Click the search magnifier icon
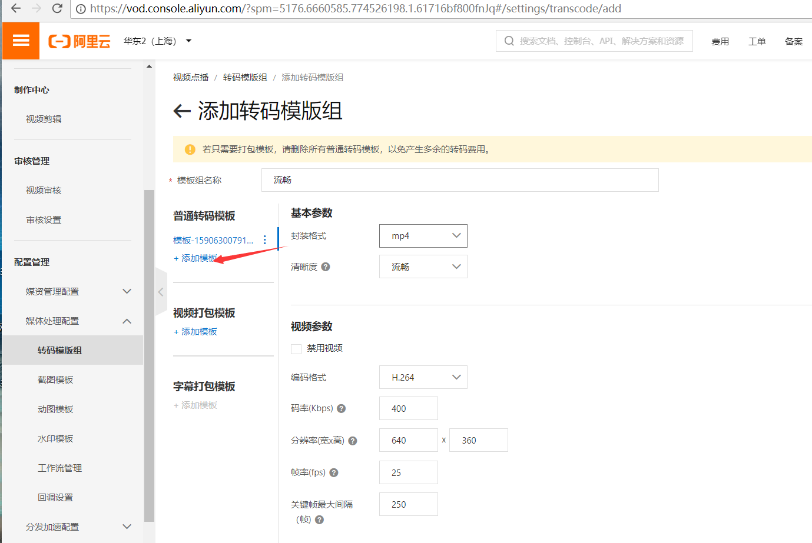This screenshot has width=812, height=543. pyautogui.click(x=509, y=41)
